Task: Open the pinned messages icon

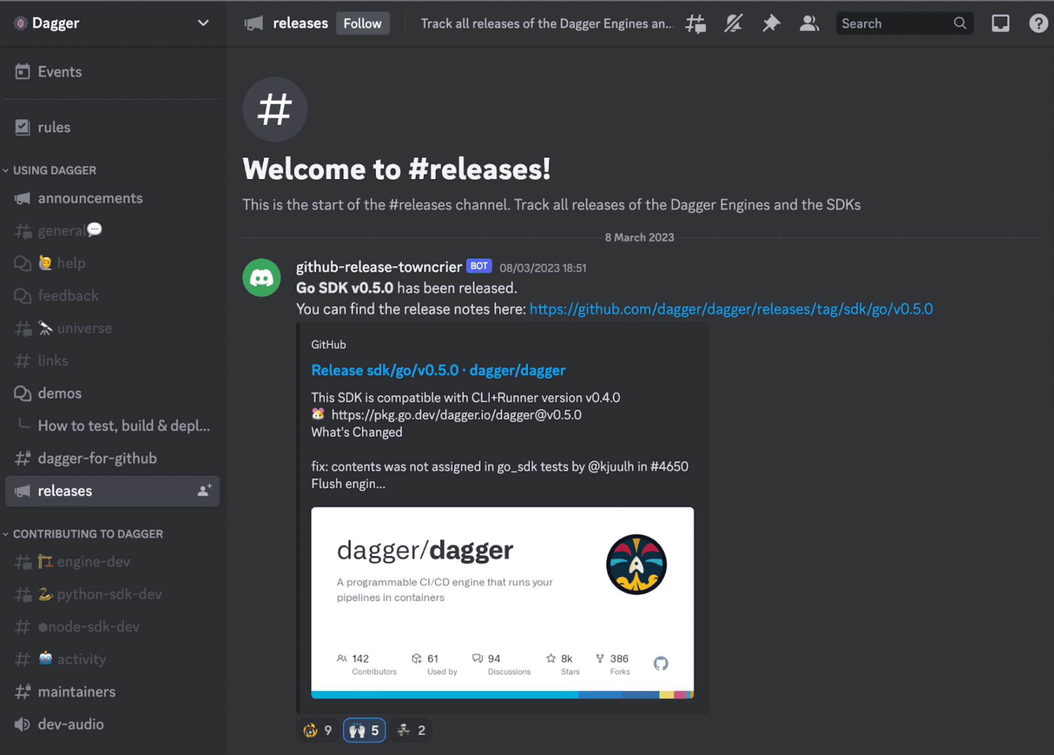Action: pyautogui.click(x=770, y=23)
